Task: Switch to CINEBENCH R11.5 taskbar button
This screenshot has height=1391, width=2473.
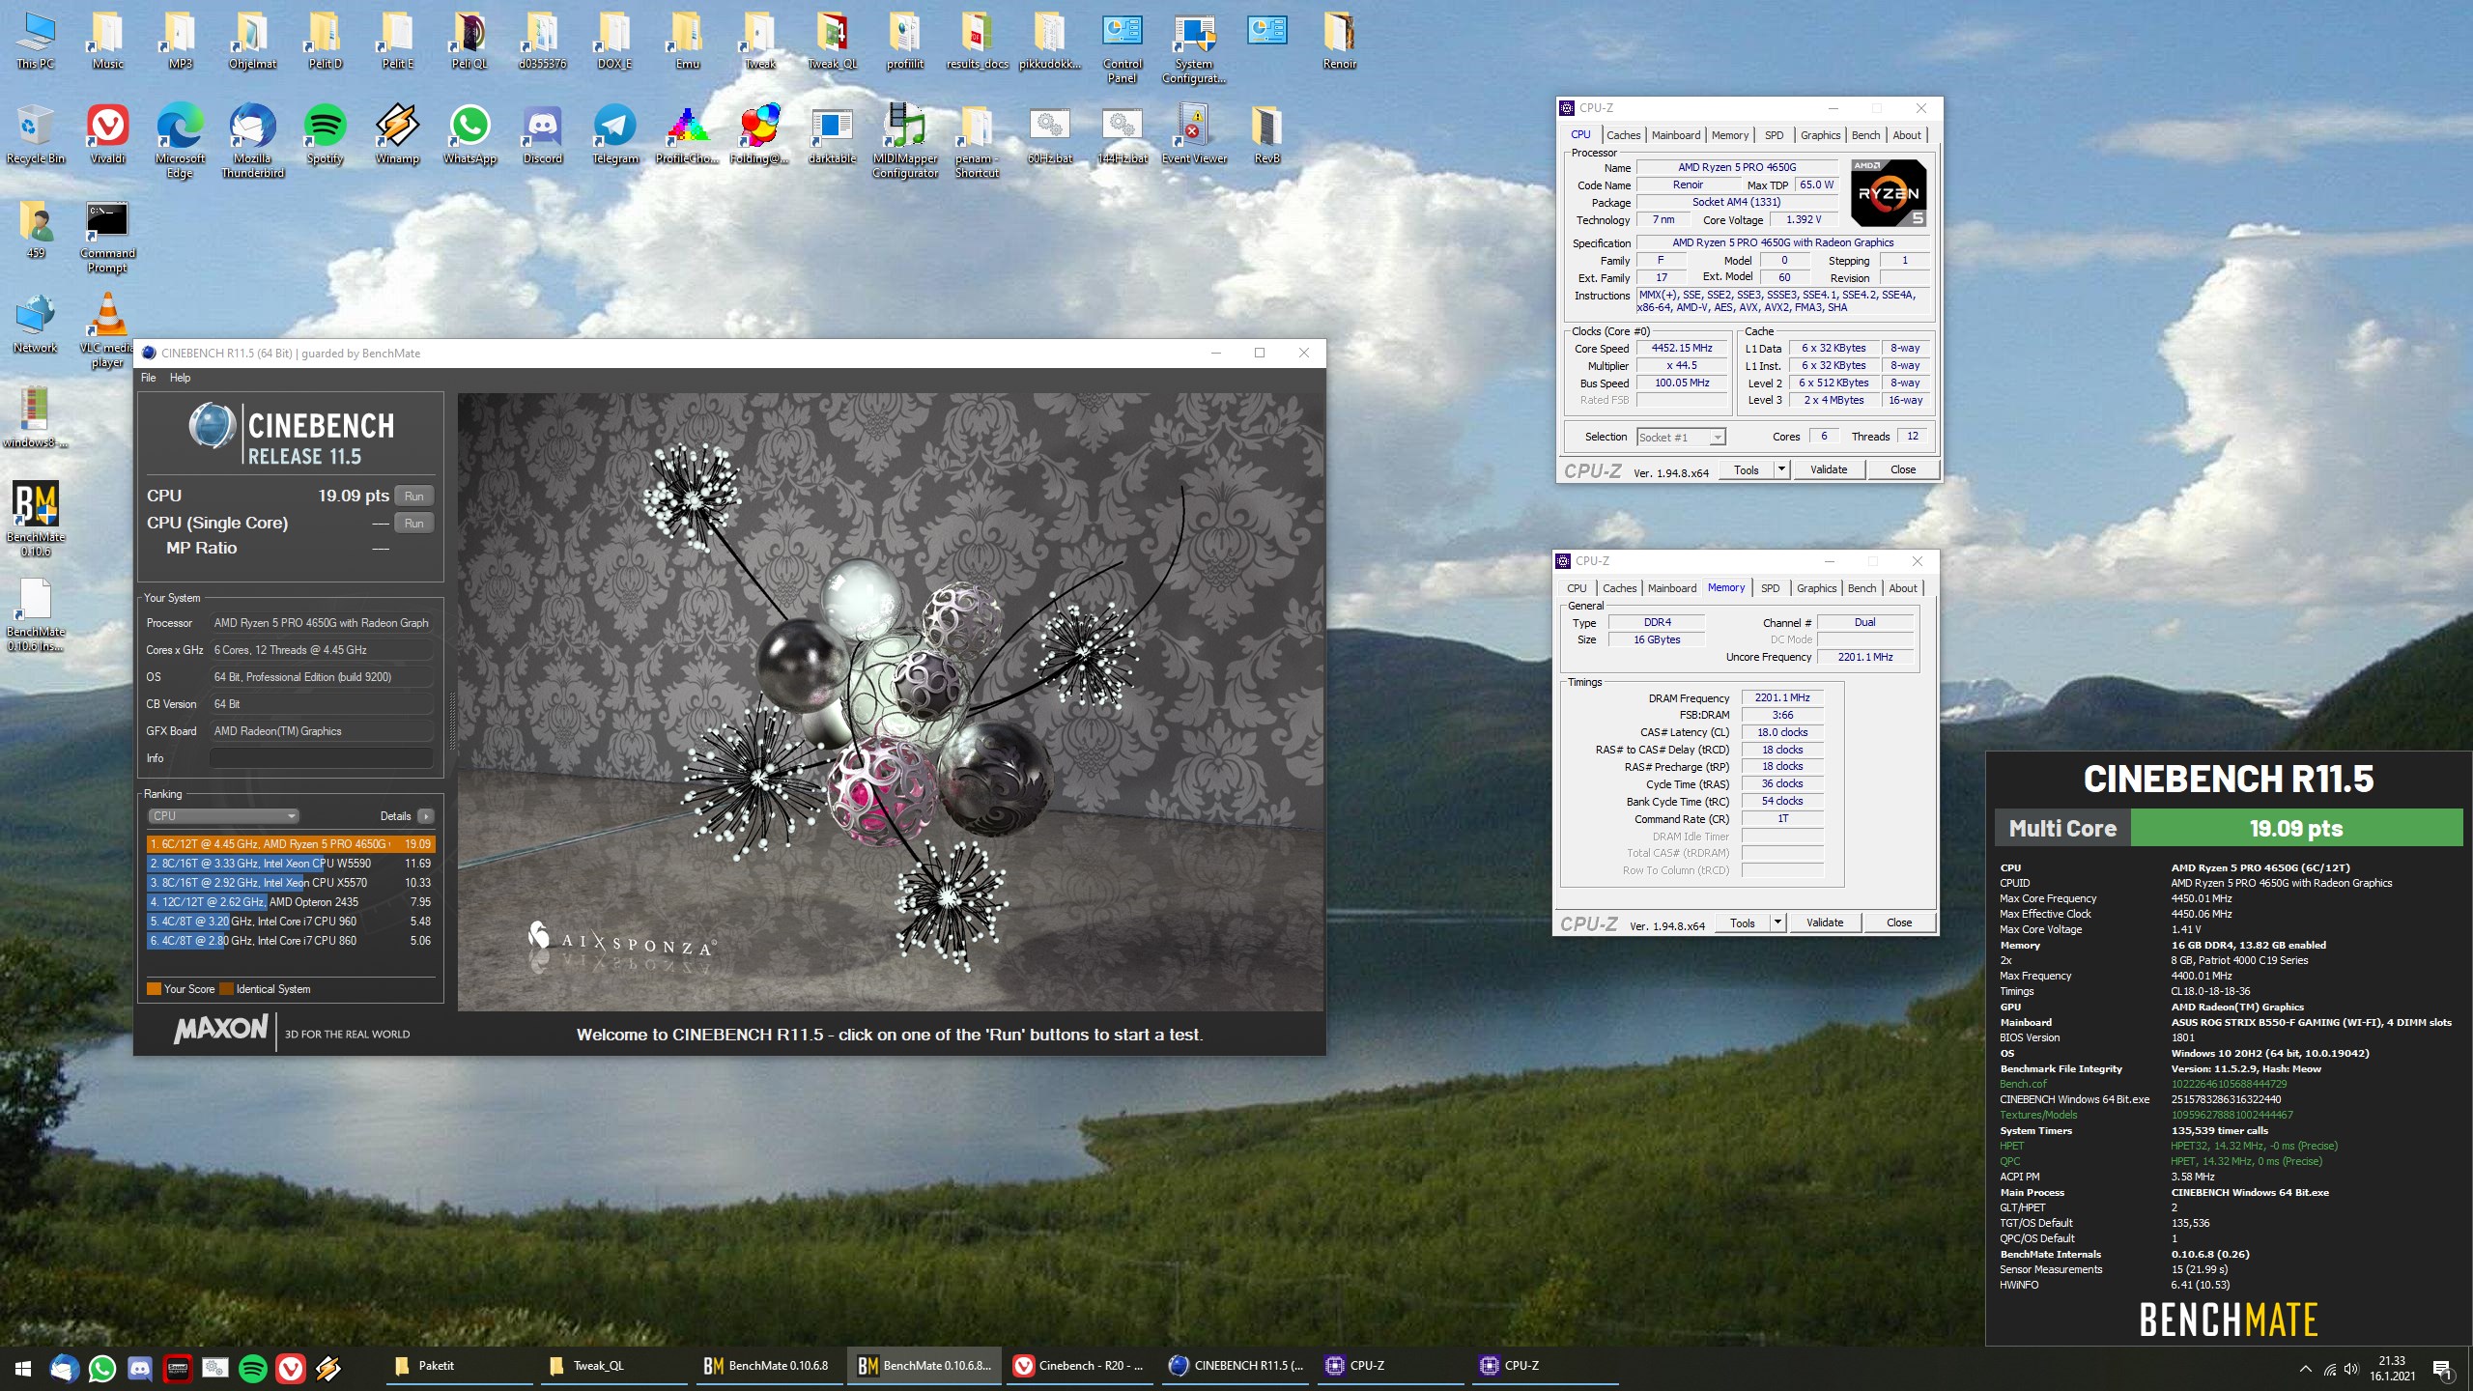Action: click(1235, 1367)
